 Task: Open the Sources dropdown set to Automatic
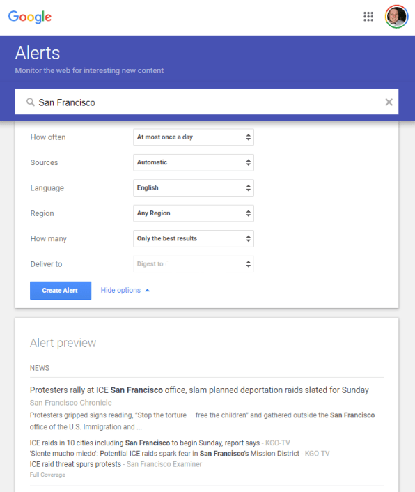[194, 162]
